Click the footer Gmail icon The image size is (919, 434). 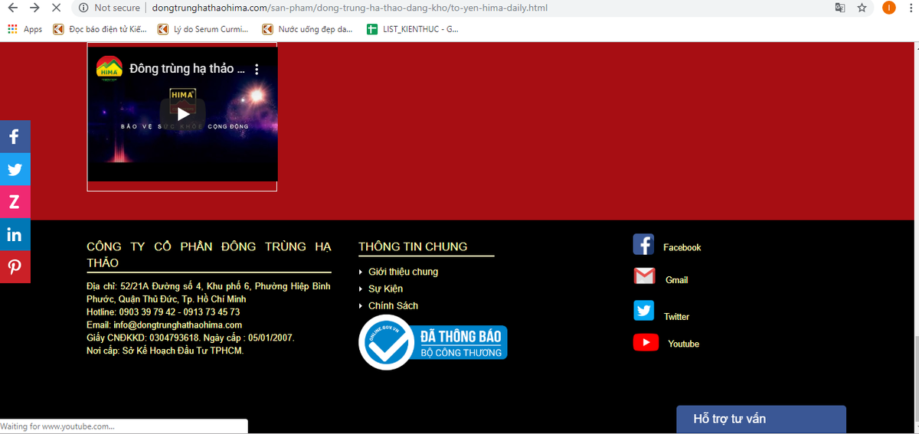(x=645, y=276)
